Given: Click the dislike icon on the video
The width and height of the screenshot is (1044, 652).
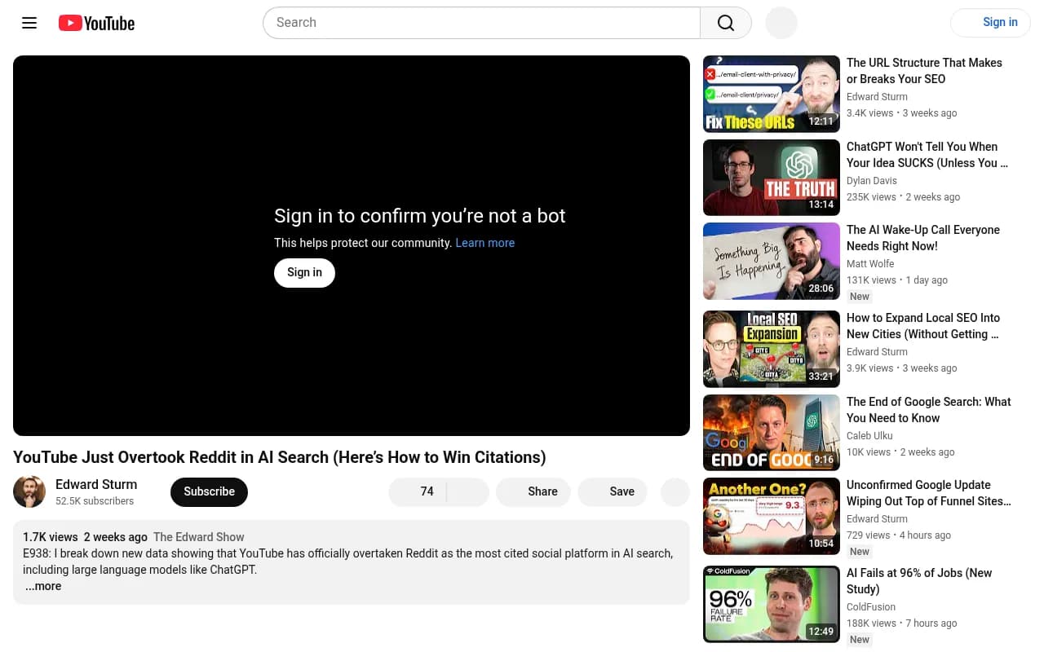Looking at the screenshot, I should point(467,491).
